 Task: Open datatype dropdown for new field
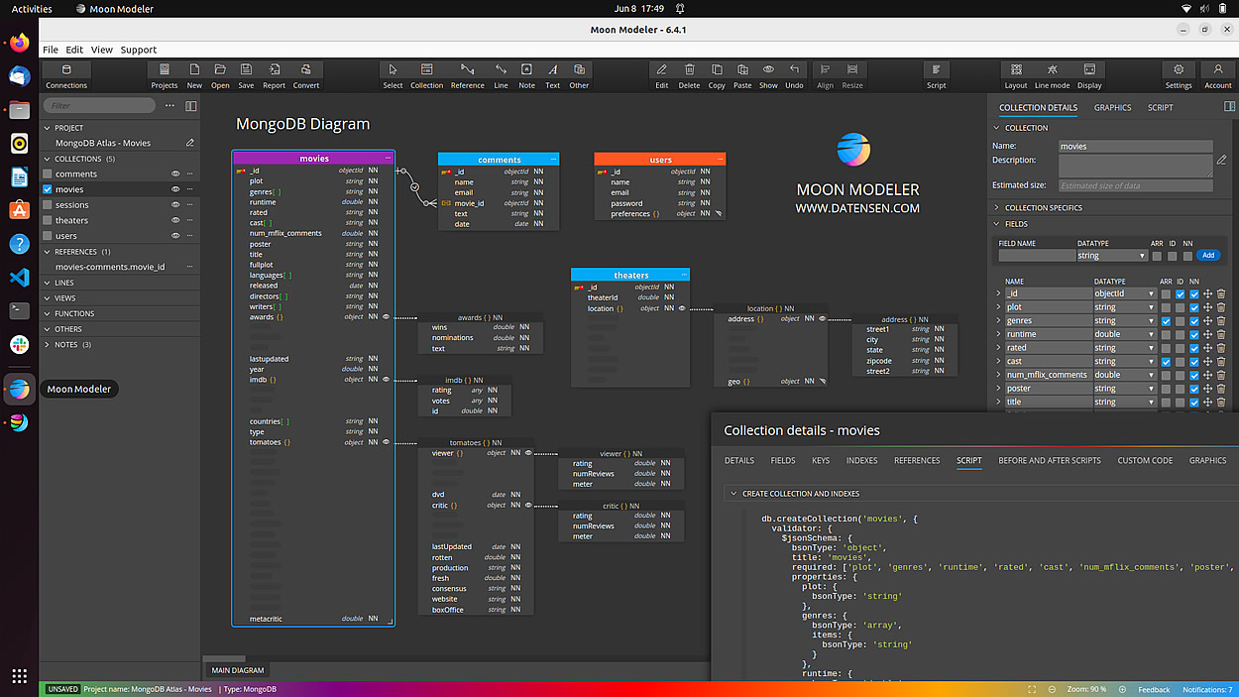point(1111,256)
